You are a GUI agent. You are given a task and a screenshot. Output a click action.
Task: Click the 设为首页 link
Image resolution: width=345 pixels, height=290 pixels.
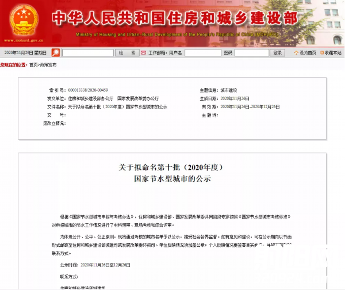tap(308, 52)
